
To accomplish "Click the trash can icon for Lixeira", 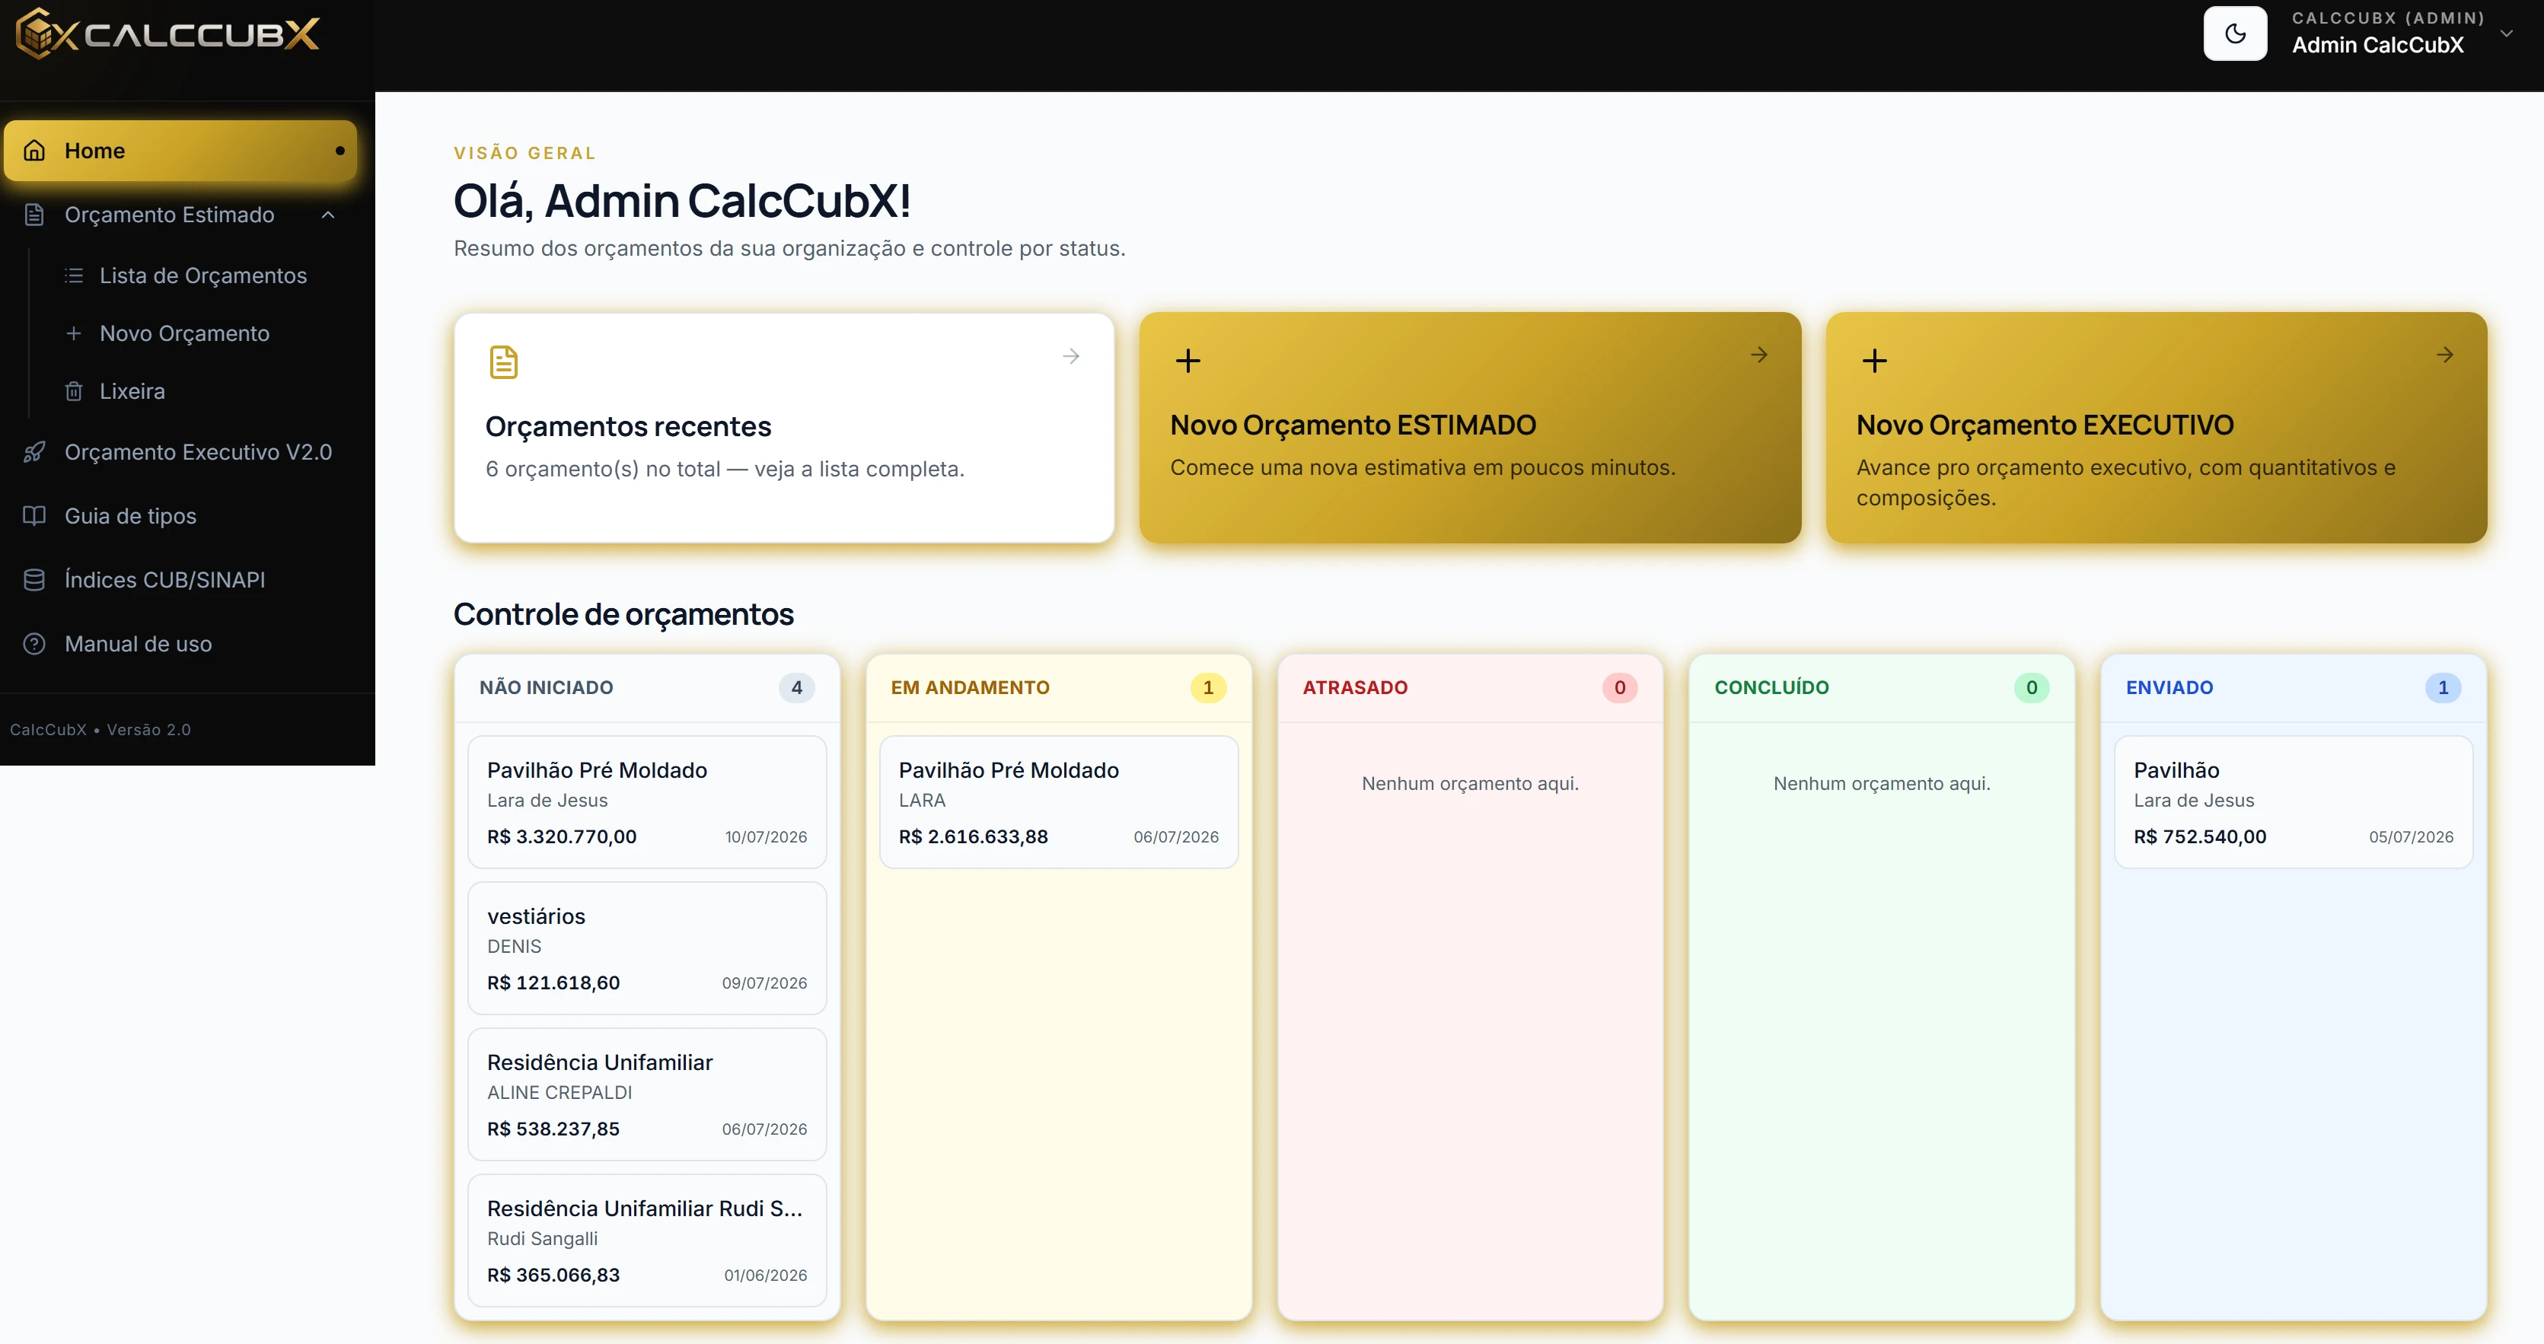I will click(74, 391).
